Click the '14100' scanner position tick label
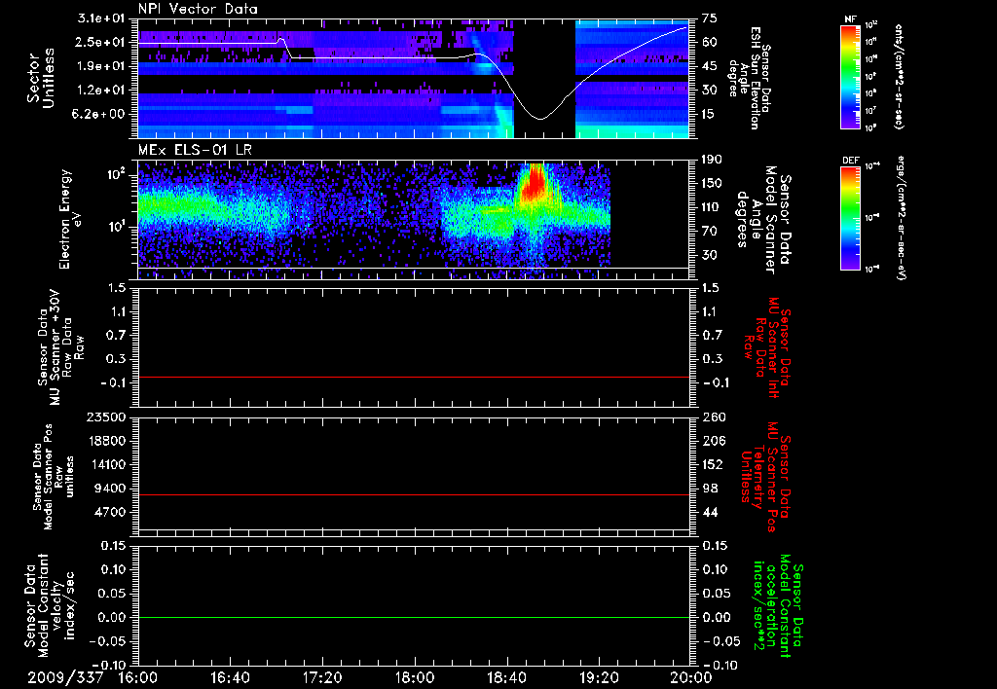This screenshot has width=997, height=689. [107, 464]
